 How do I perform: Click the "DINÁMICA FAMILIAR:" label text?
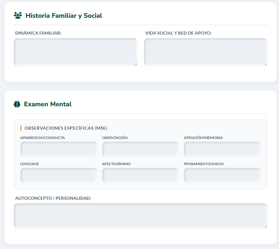[38, 33]
